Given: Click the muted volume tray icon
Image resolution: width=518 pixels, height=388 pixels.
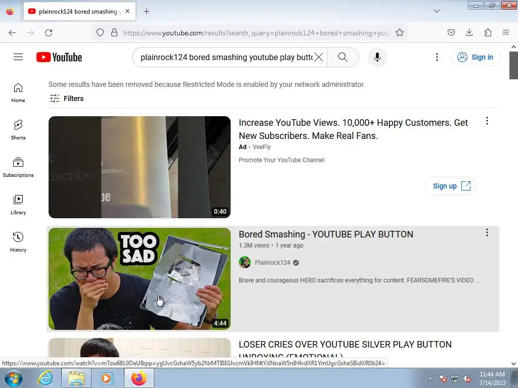Looking at the screenshot, I should [x=467, y=379].
